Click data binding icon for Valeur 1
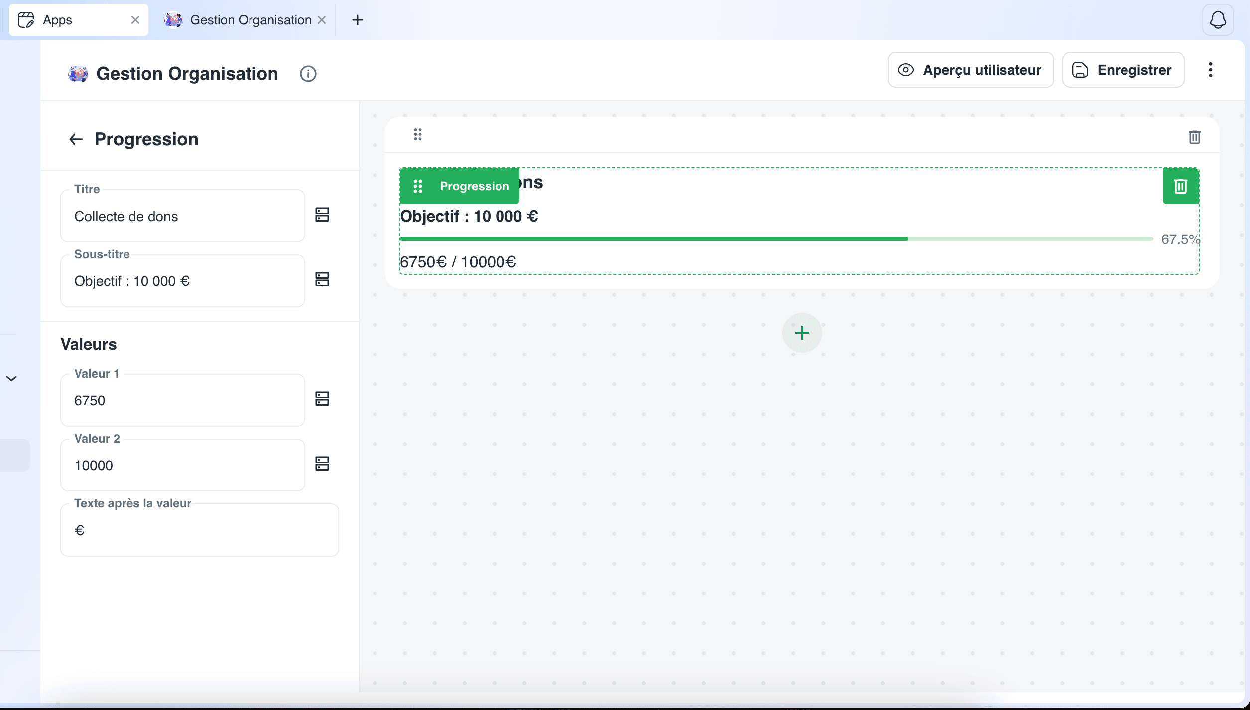 pos(322,399)
